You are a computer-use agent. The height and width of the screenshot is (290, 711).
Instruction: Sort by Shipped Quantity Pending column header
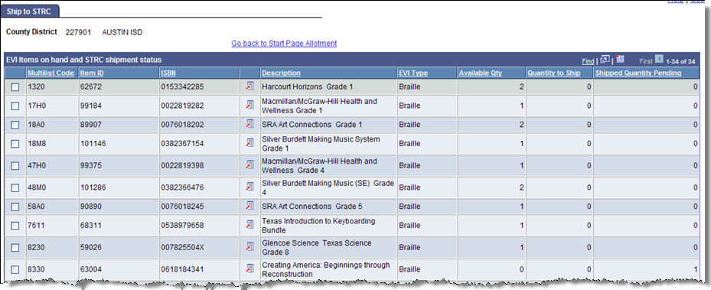pyautogui.click(x=638, y=73)
